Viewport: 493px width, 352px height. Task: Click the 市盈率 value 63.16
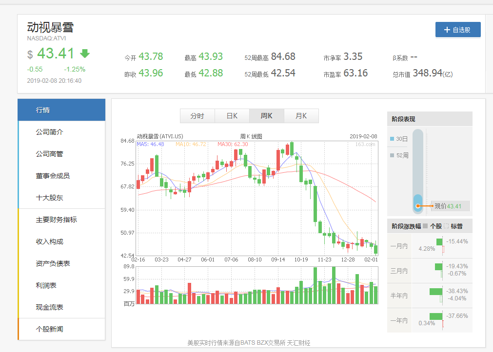pyautogui.click(x=355, y=73)
